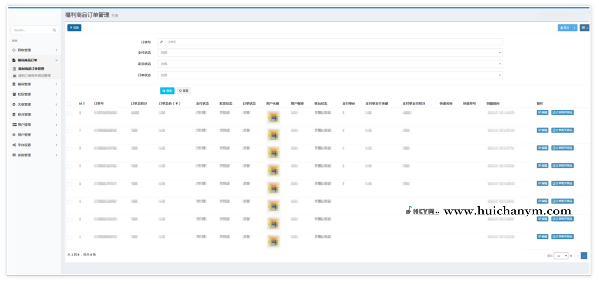The width and height of the screenshot is (599, 284).
Task: Toggle the select-all checkbox in table header
Action: point(69,104)
